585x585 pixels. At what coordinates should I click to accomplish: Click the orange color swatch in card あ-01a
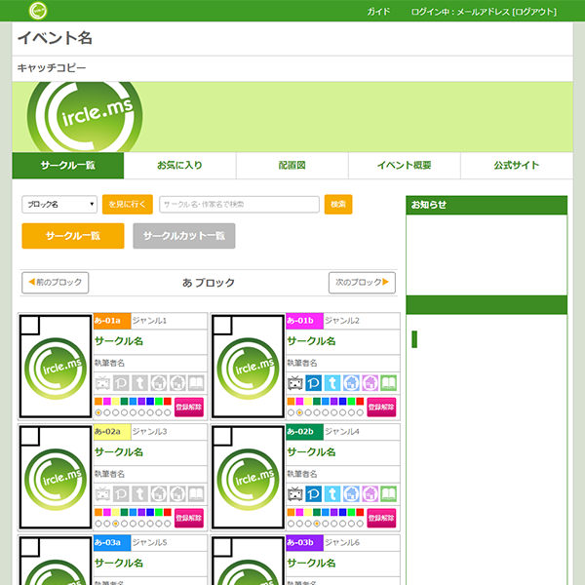(98, 402)
